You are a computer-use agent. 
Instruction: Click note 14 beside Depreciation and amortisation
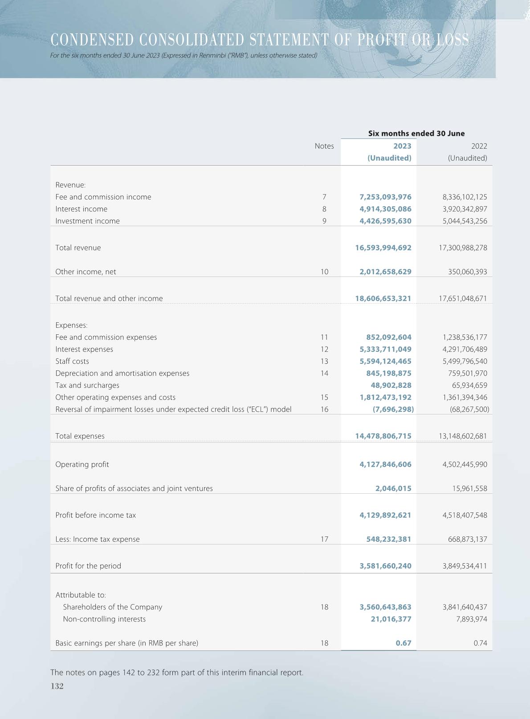coord(324,373)
